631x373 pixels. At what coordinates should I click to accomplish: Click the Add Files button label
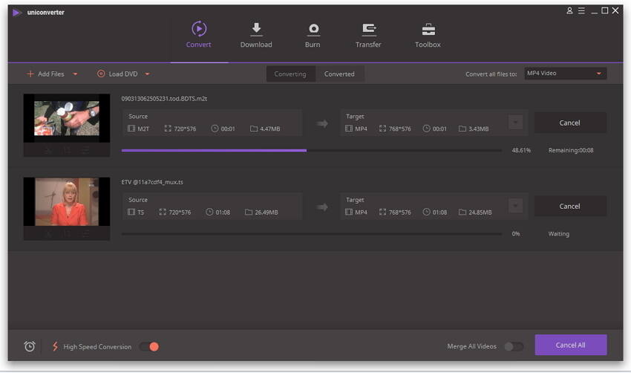(x=51, y=74)
